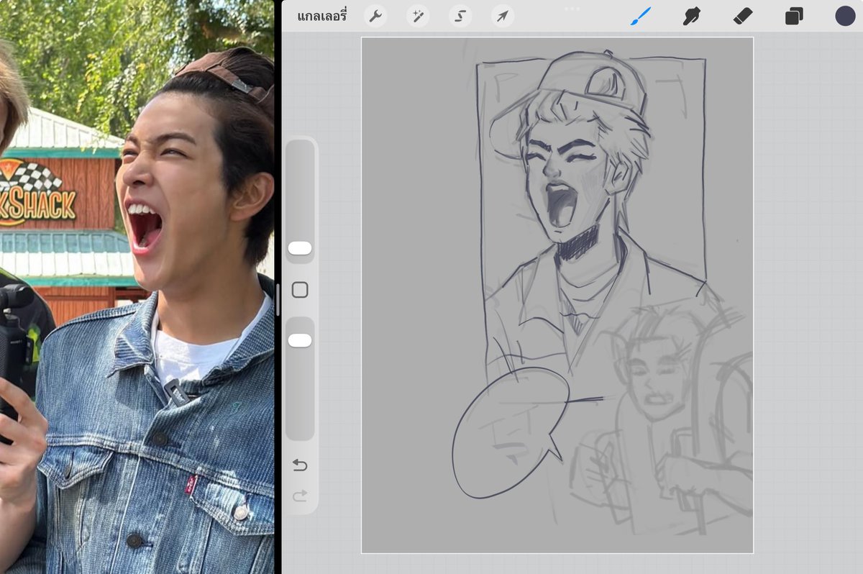The width and height of the screenshot is (863, 574).
Task: Click the brush size slider handle
Action: (x=300, y=248)
